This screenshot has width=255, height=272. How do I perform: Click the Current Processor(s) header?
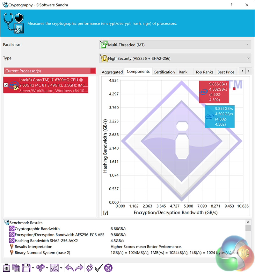(x=50, y=71)
